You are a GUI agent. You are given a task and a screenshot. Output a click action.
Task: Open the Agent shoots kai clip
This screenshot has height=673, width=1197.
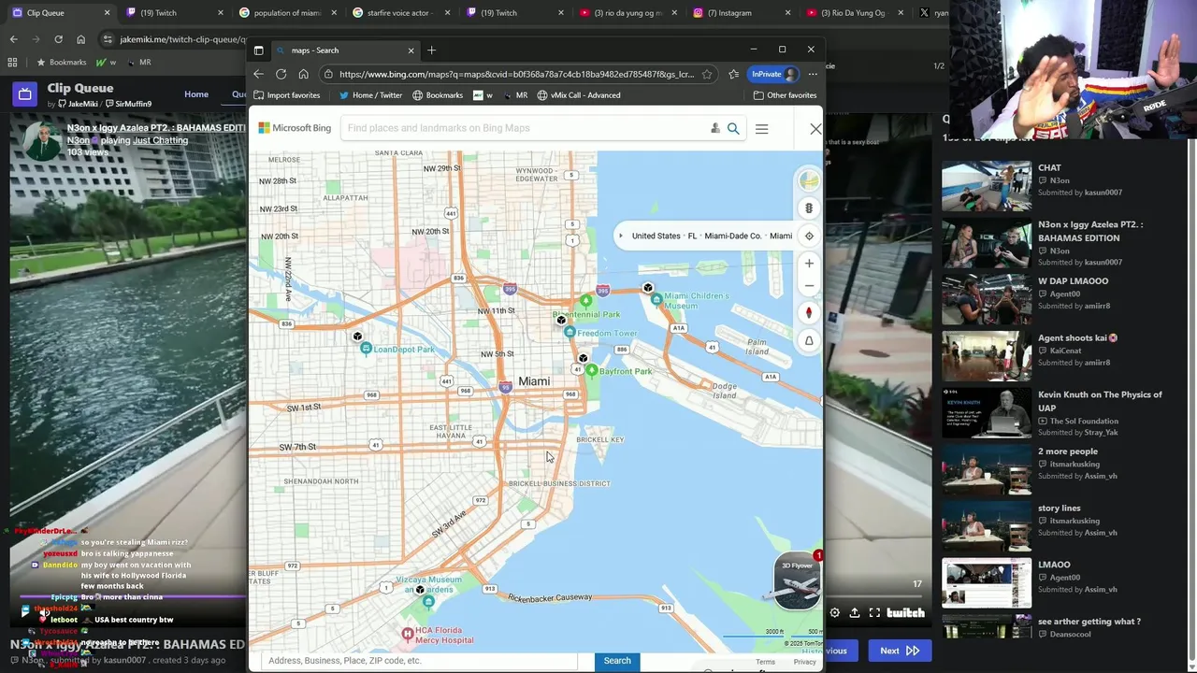[x=987, y=356]
